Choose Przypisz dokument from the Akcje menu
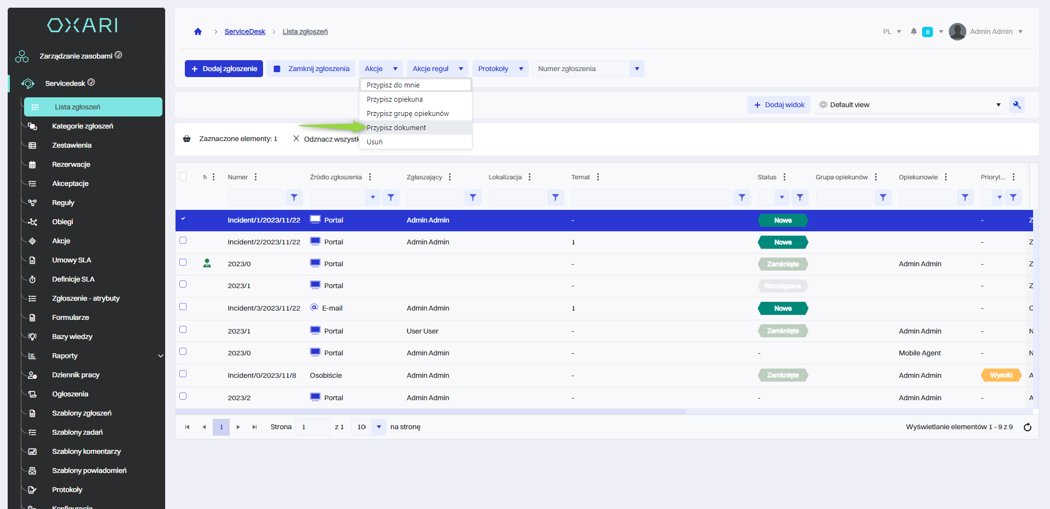Viewport: 1050px width, 509px height. 396,128
